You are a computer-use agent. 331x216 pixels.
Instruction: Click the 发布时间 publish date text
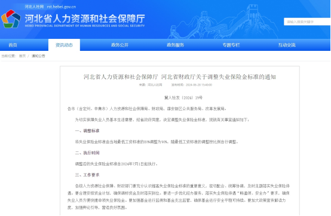coord(191,85)
